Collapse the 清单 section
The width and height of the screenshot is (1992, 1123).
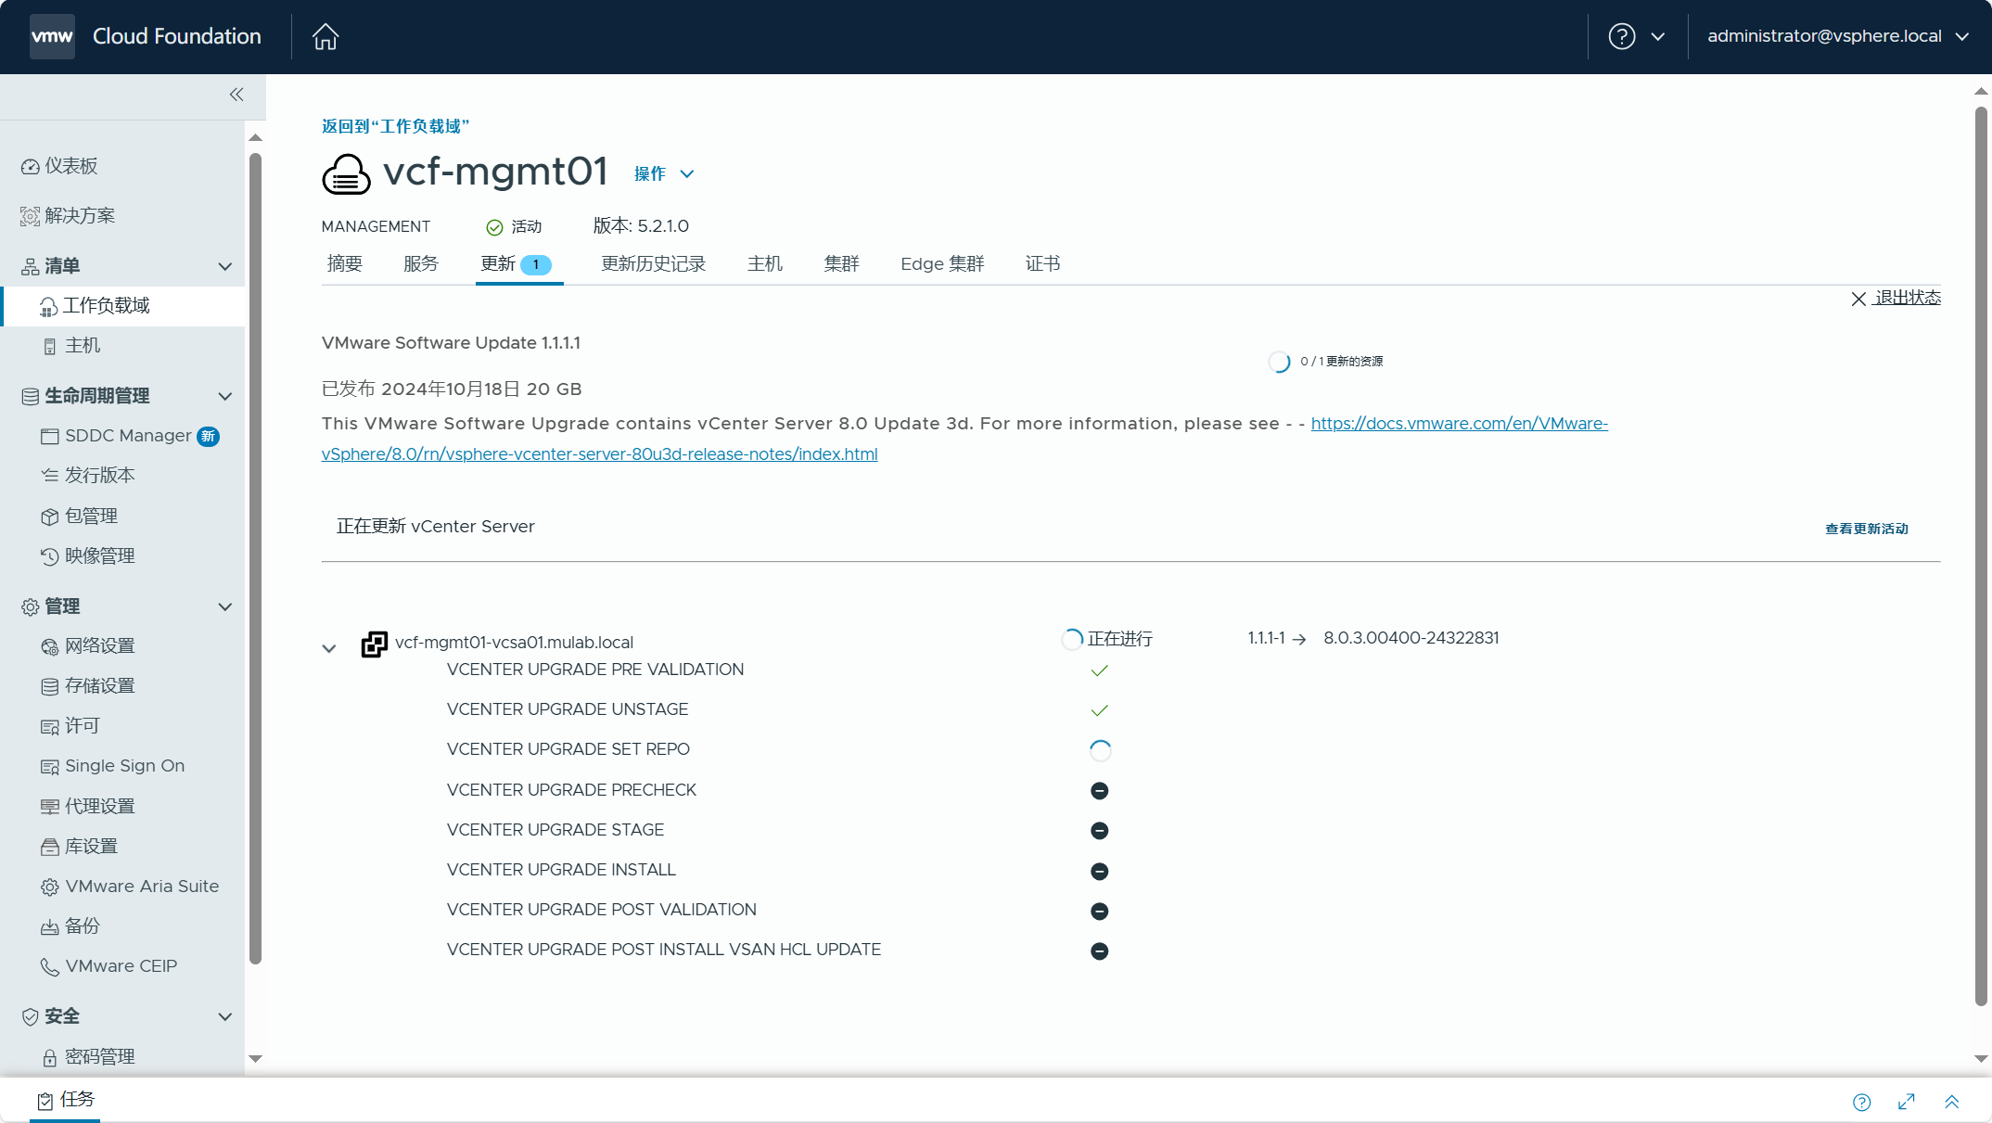click(224, 267)
